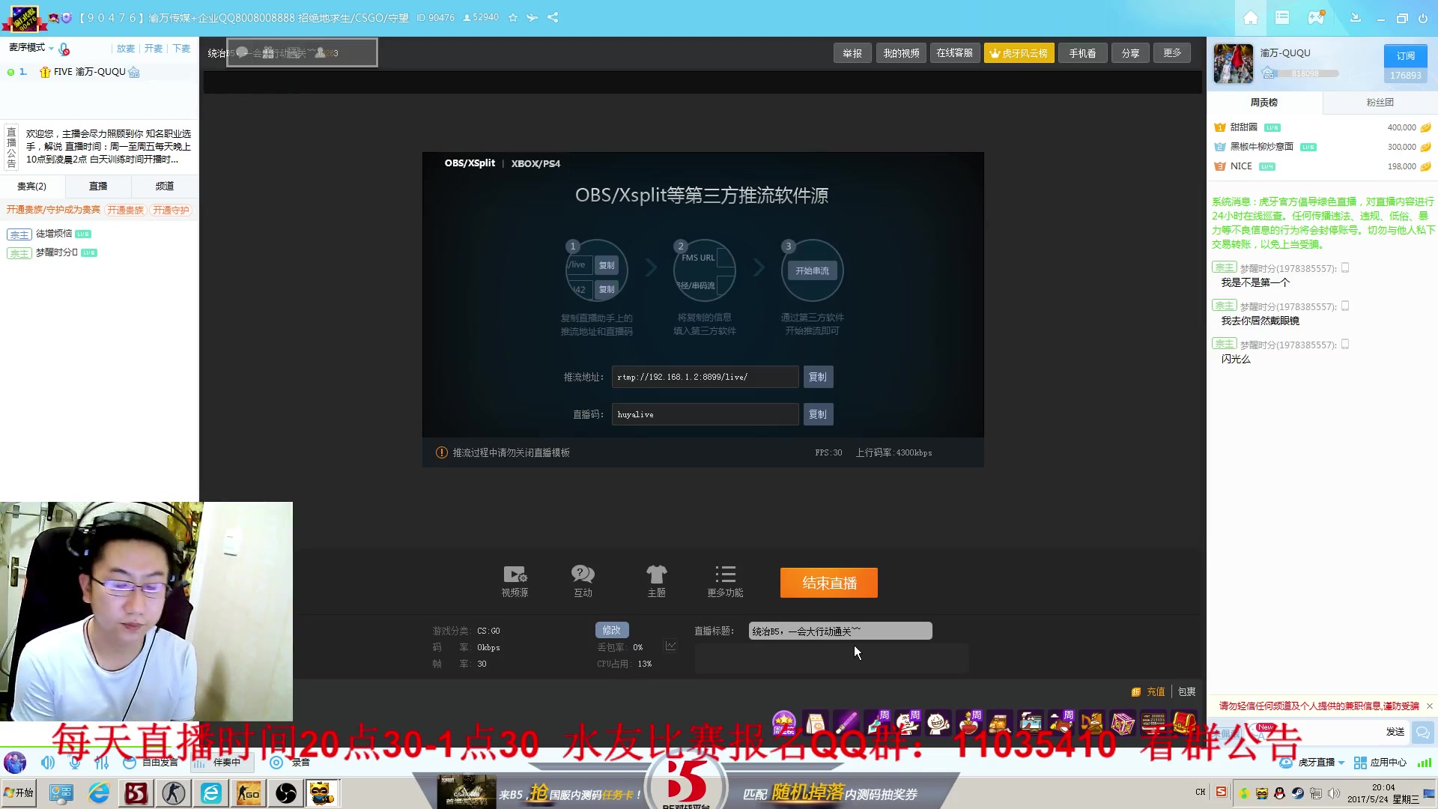
Task: Click the 分享 button
Action: pyautogui.click(x=1130, y=53)
